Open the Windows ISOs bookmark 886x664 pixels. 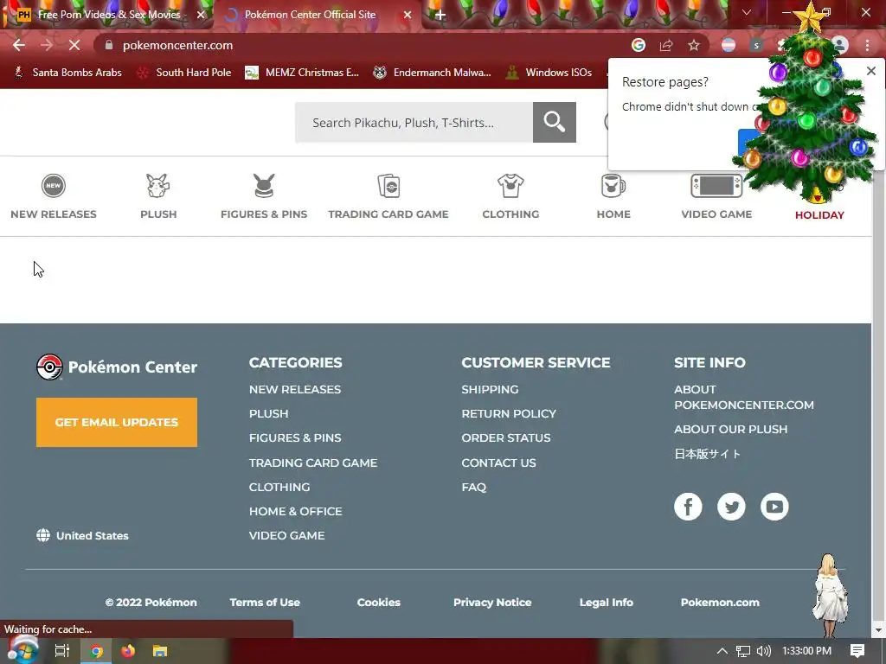(549, 73)
